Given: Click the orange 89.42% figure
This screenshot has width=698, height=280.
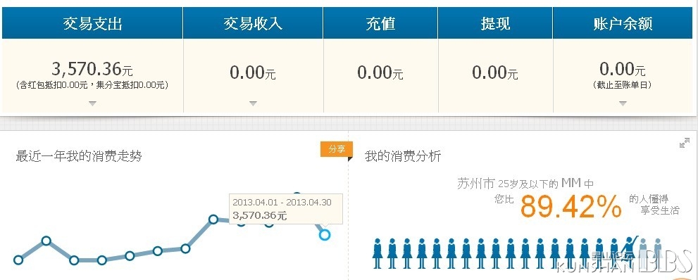Looking at the screenshot, I should click(571, 206).
